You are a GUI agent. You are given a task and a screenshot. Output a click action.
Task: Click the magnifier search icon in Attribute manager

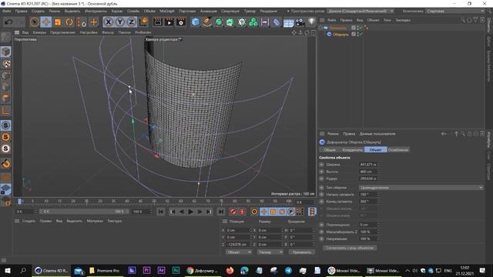463,134
